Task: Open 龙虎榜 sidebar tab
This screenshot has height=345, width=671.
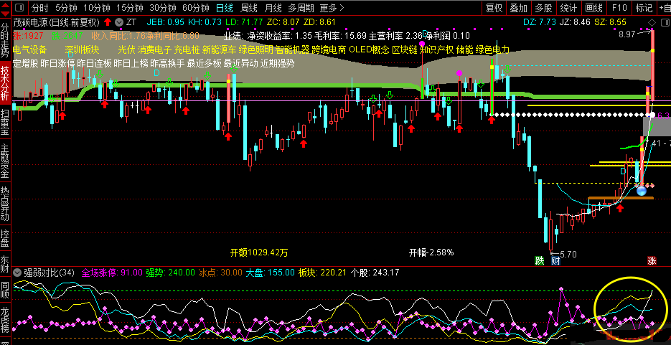Action: (x=5, y=320)
